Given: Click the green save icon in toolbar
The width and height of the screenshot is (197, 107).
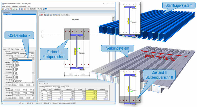Looking at the screenshot, I should click(14, 9).
